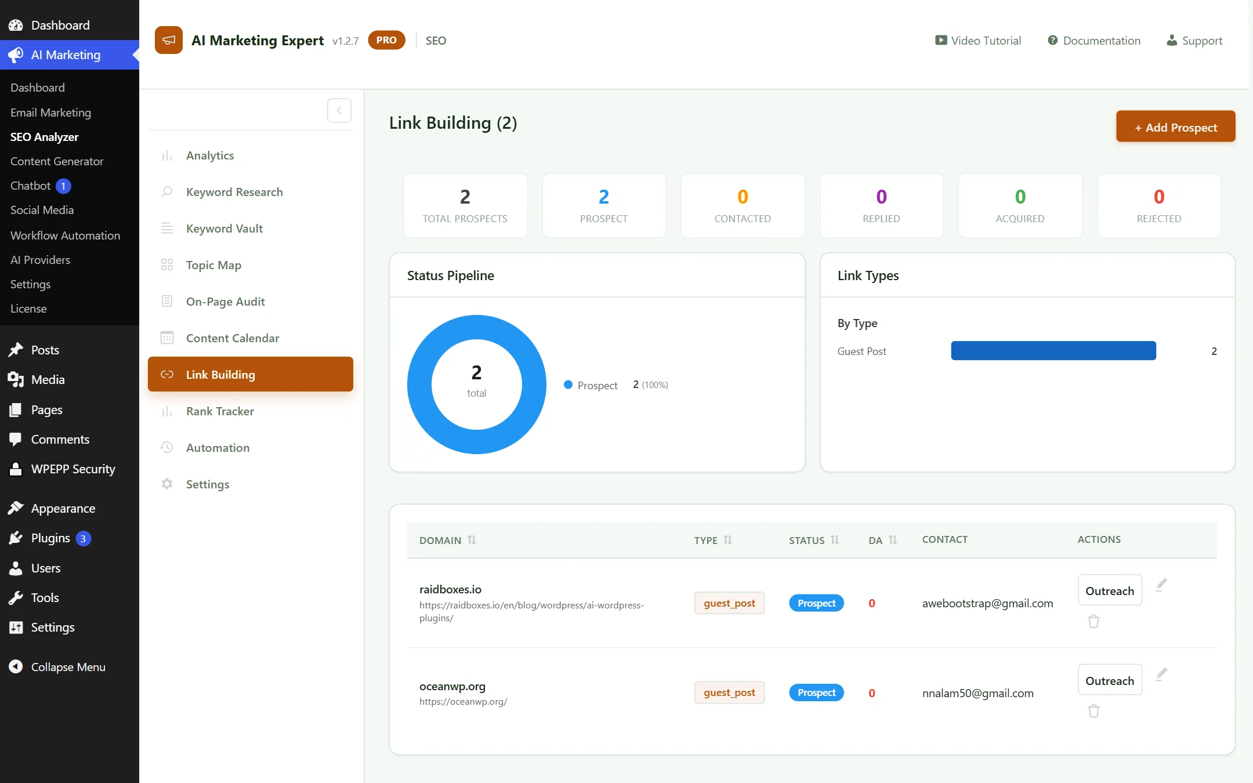Open the Support link
Screen dimensions: 1253x783
(1194, 41)
